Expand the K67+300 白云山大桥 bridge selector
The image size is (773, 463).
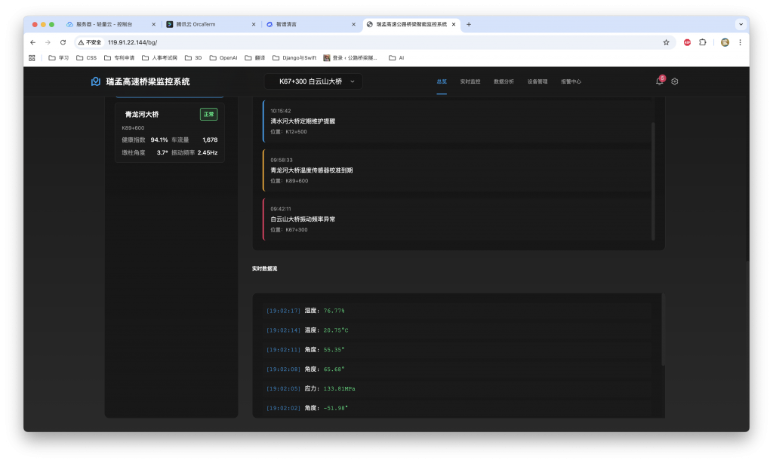pos(313,81)
